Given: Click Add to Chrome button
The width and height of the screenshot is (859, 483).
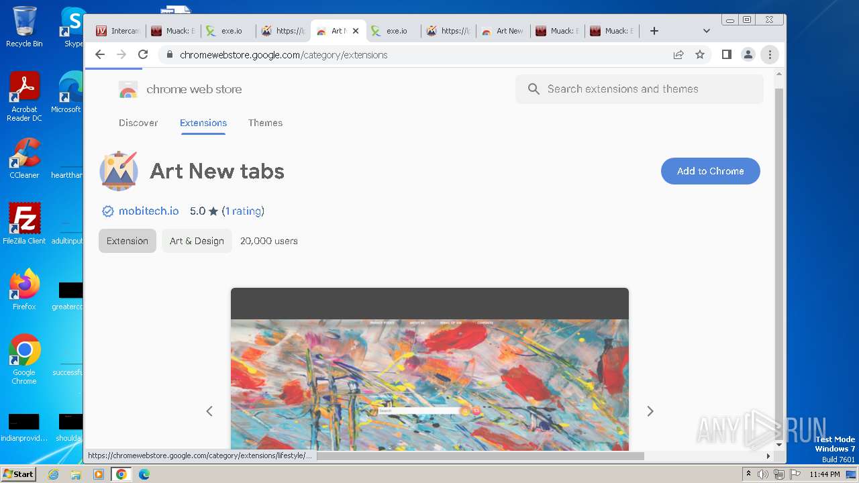Looking at the screenshot, I should tap(710, 171).
